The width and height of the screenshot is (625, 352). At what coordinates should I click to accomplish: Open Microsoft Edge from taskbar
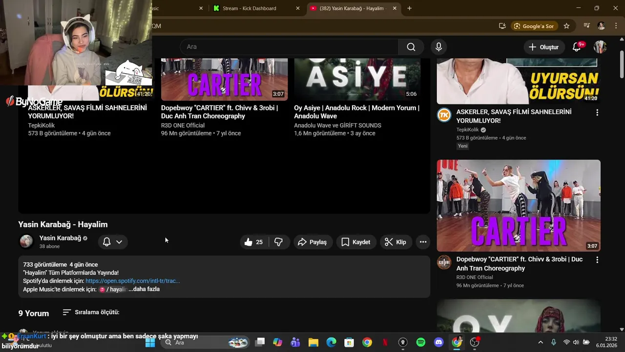[331, 342]
